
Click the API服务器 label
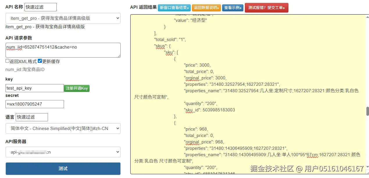click(16, 141)
